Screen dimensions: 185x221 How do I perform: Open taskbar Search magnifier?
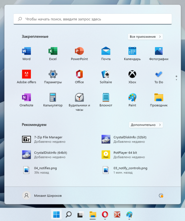pos(69,215)
